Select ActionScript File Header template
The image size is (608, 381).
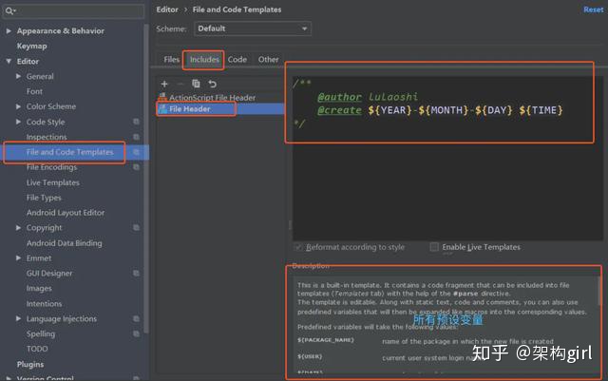[212, 97]
